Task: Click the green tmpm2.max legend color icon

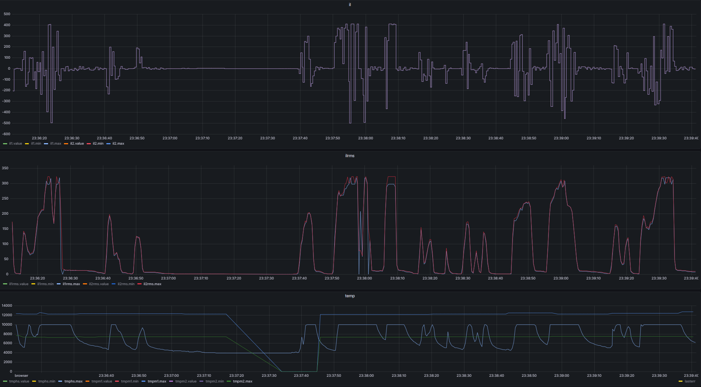Action: 229,381
